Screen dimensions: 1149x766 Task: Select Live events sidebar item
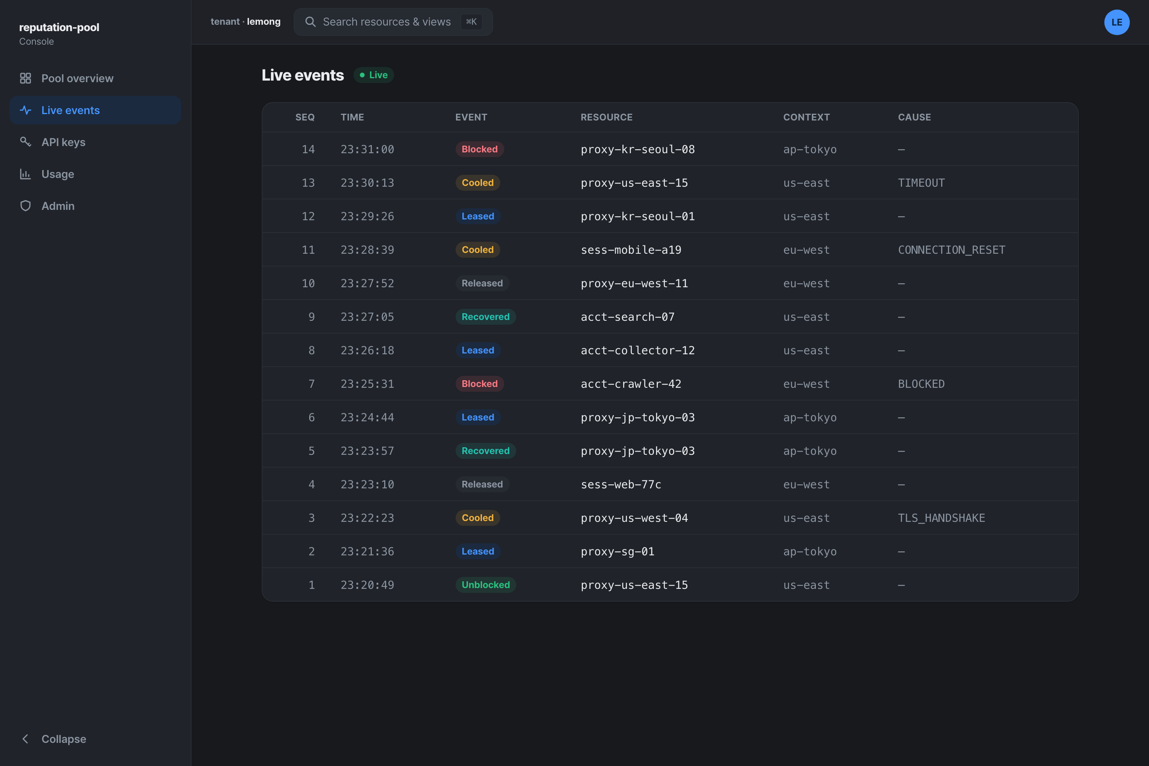click(x=95, y=110)
